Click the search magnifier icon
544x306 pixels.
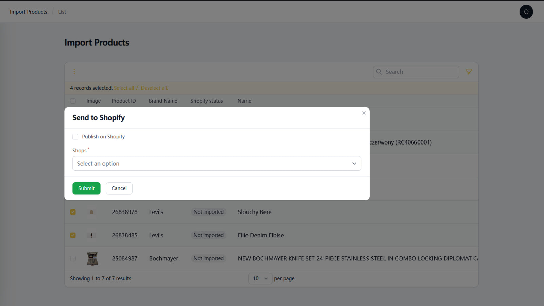(379, 72)
